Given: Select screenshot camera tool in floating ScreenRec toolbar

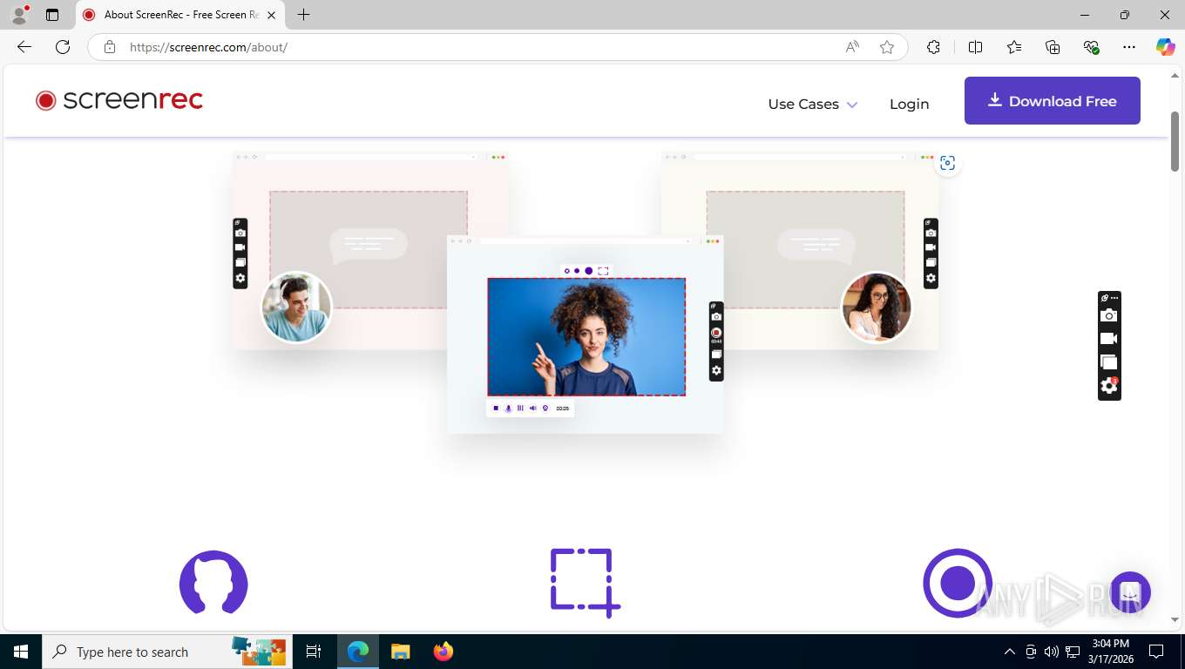Looking at the screenshot, I should pyautogui.click(x=1108, y=315).
